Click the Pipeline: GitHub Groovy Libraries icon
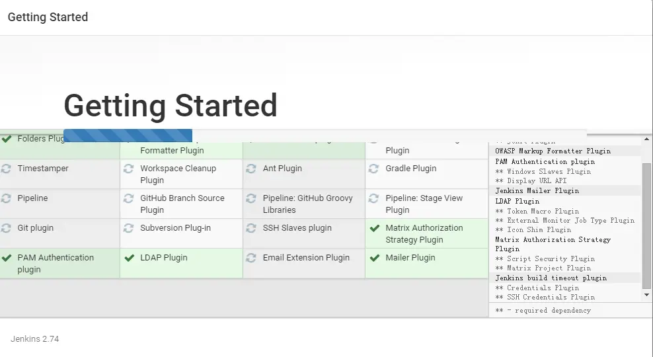653x357 pixels. coord(250,198)
